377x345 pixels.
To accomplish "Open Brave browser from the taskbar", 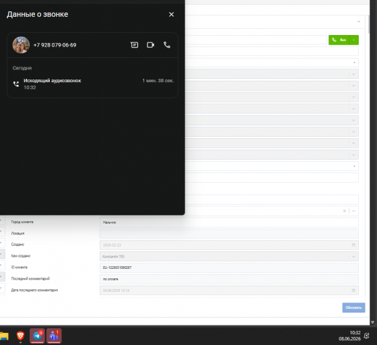I will (20, 336).
